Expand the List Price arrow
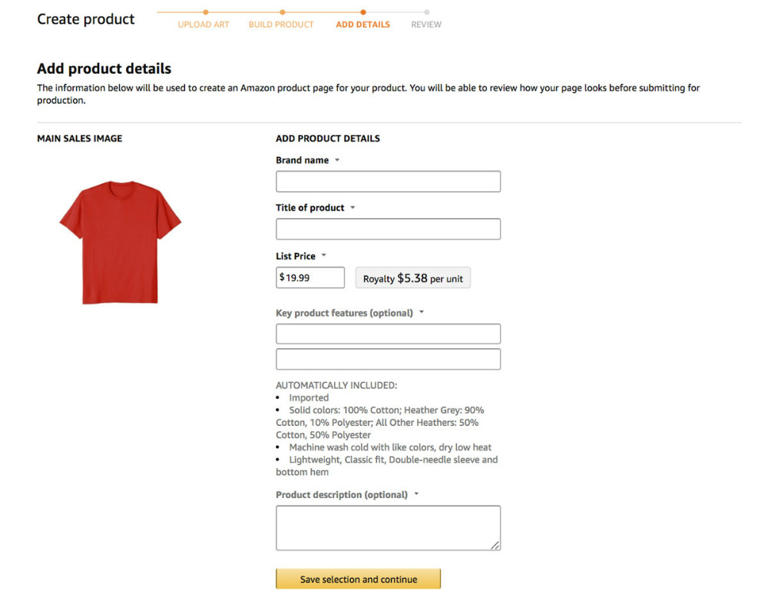Viewport: 768px width, 598px height. click(x=324, y=256)
